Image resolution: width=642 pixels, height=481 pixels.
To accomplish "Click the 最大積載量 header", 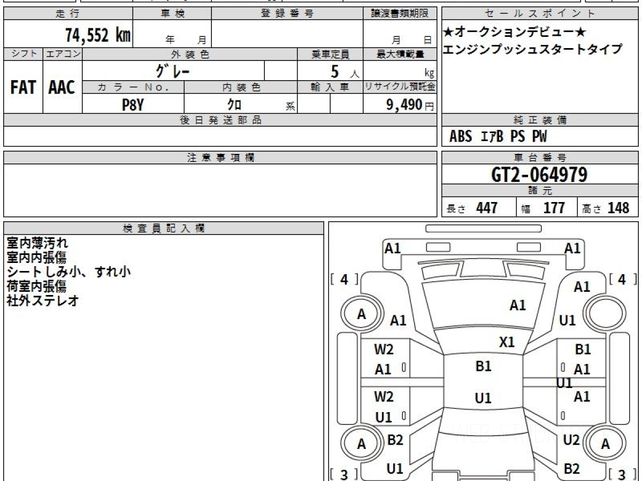I will tap(400, 54).
